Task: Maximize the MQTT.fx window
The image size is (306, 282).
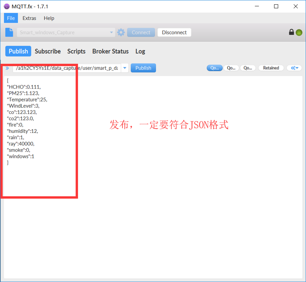Action: 276,6
